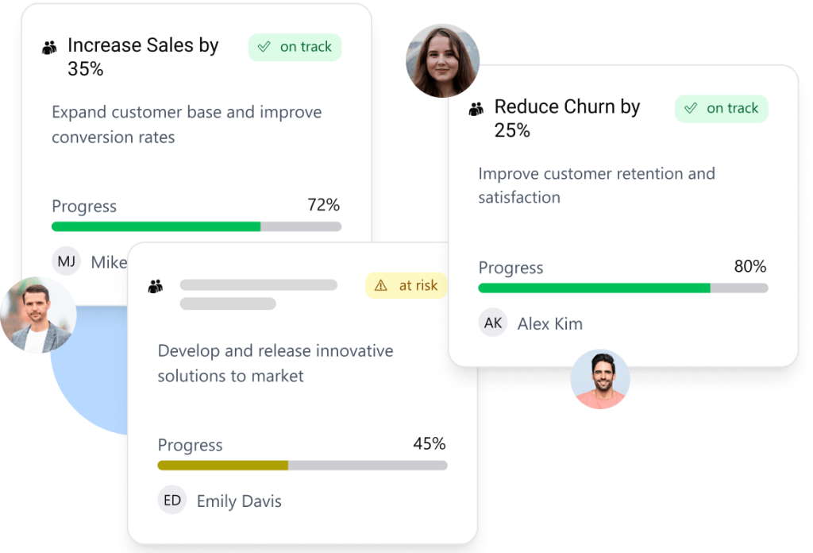Click the warning triangle in the at-risk badge
The image size is (813, 553).
tap(381, 285)
